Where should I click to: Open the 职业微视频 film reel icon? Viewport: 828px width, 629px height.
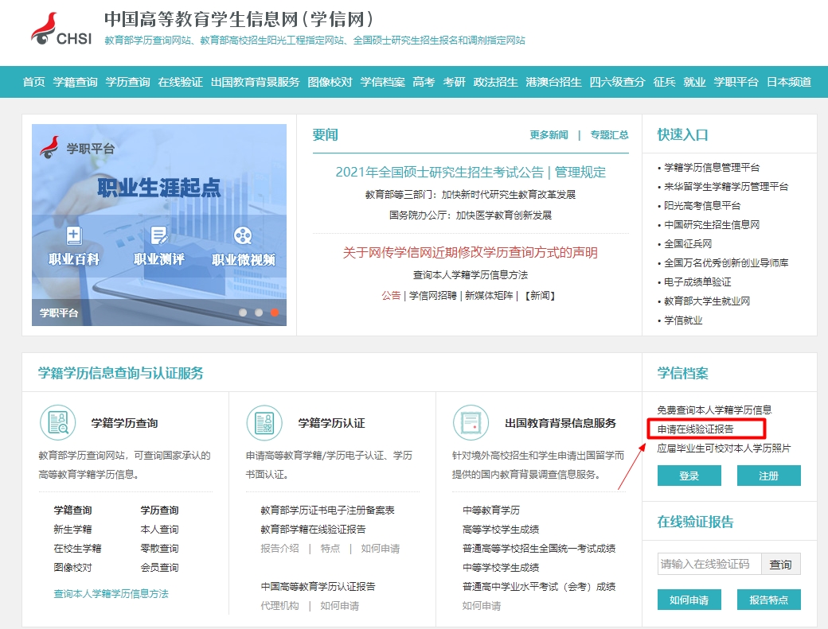(243, 235)
